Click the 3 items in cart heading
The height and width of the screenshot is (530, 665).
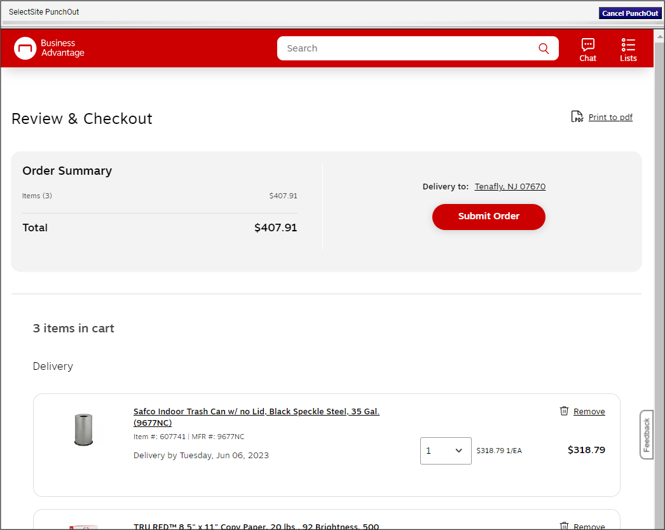[73, 329]
